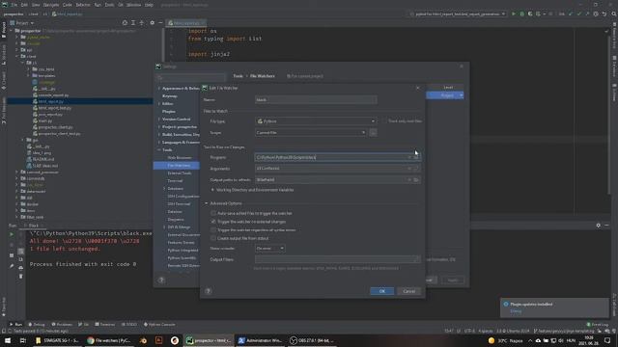Open the Scope dropdown showing Current File

pos(311,133)
